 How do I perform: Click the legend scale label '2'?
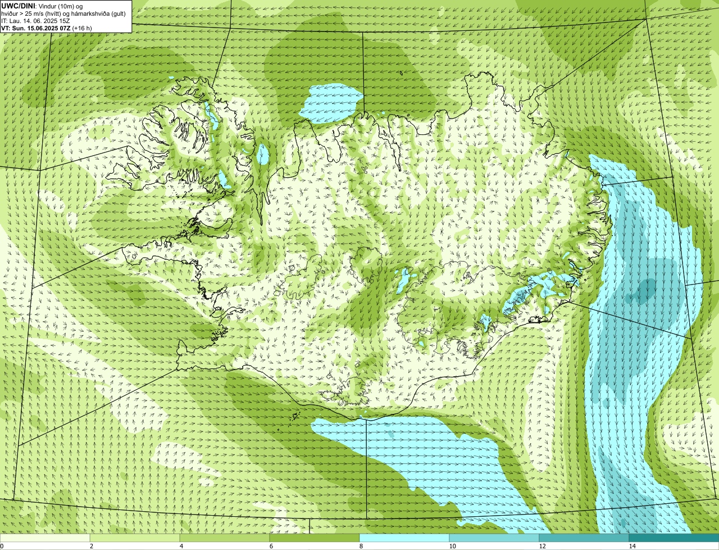click(92, 546)
